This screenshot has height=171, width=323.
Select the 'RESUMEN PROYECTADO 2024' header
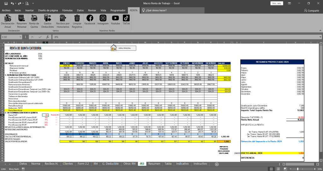click(272, 62)
